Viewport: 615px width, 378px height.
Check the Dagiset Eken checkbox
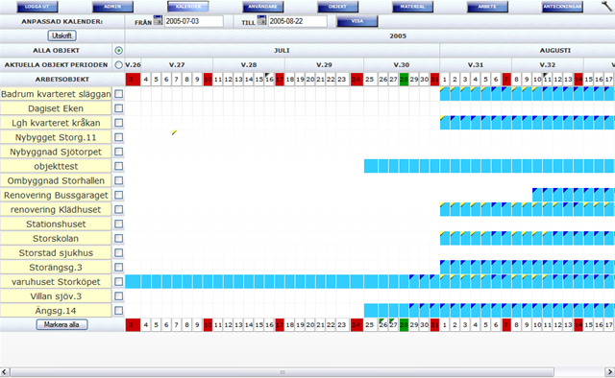click(x=118, y=108)
